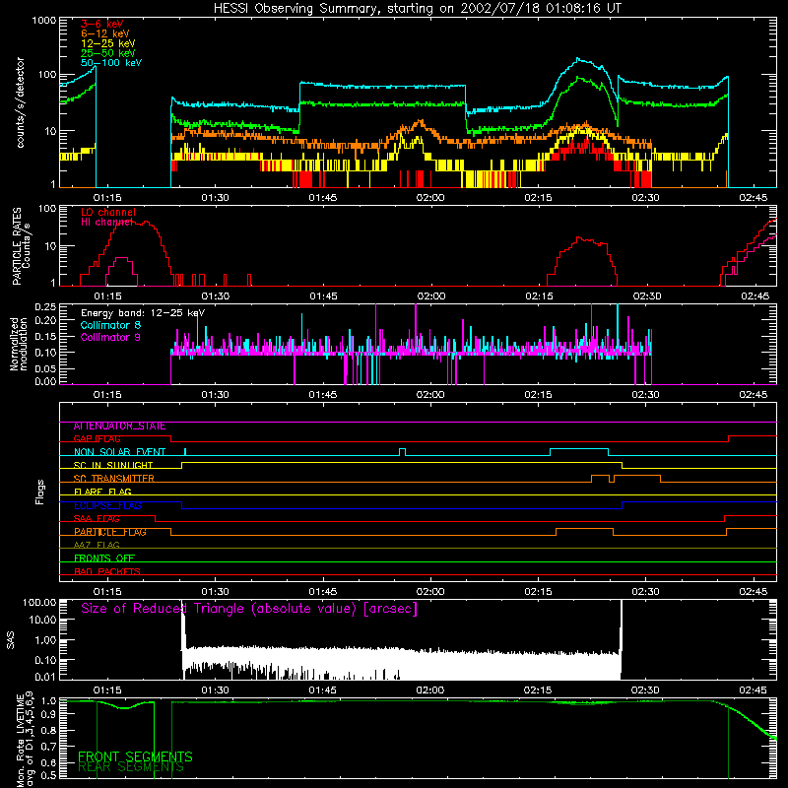Select the FLARE_FLAG label
This screenshot has height=788, width=788.
point(102,492)
